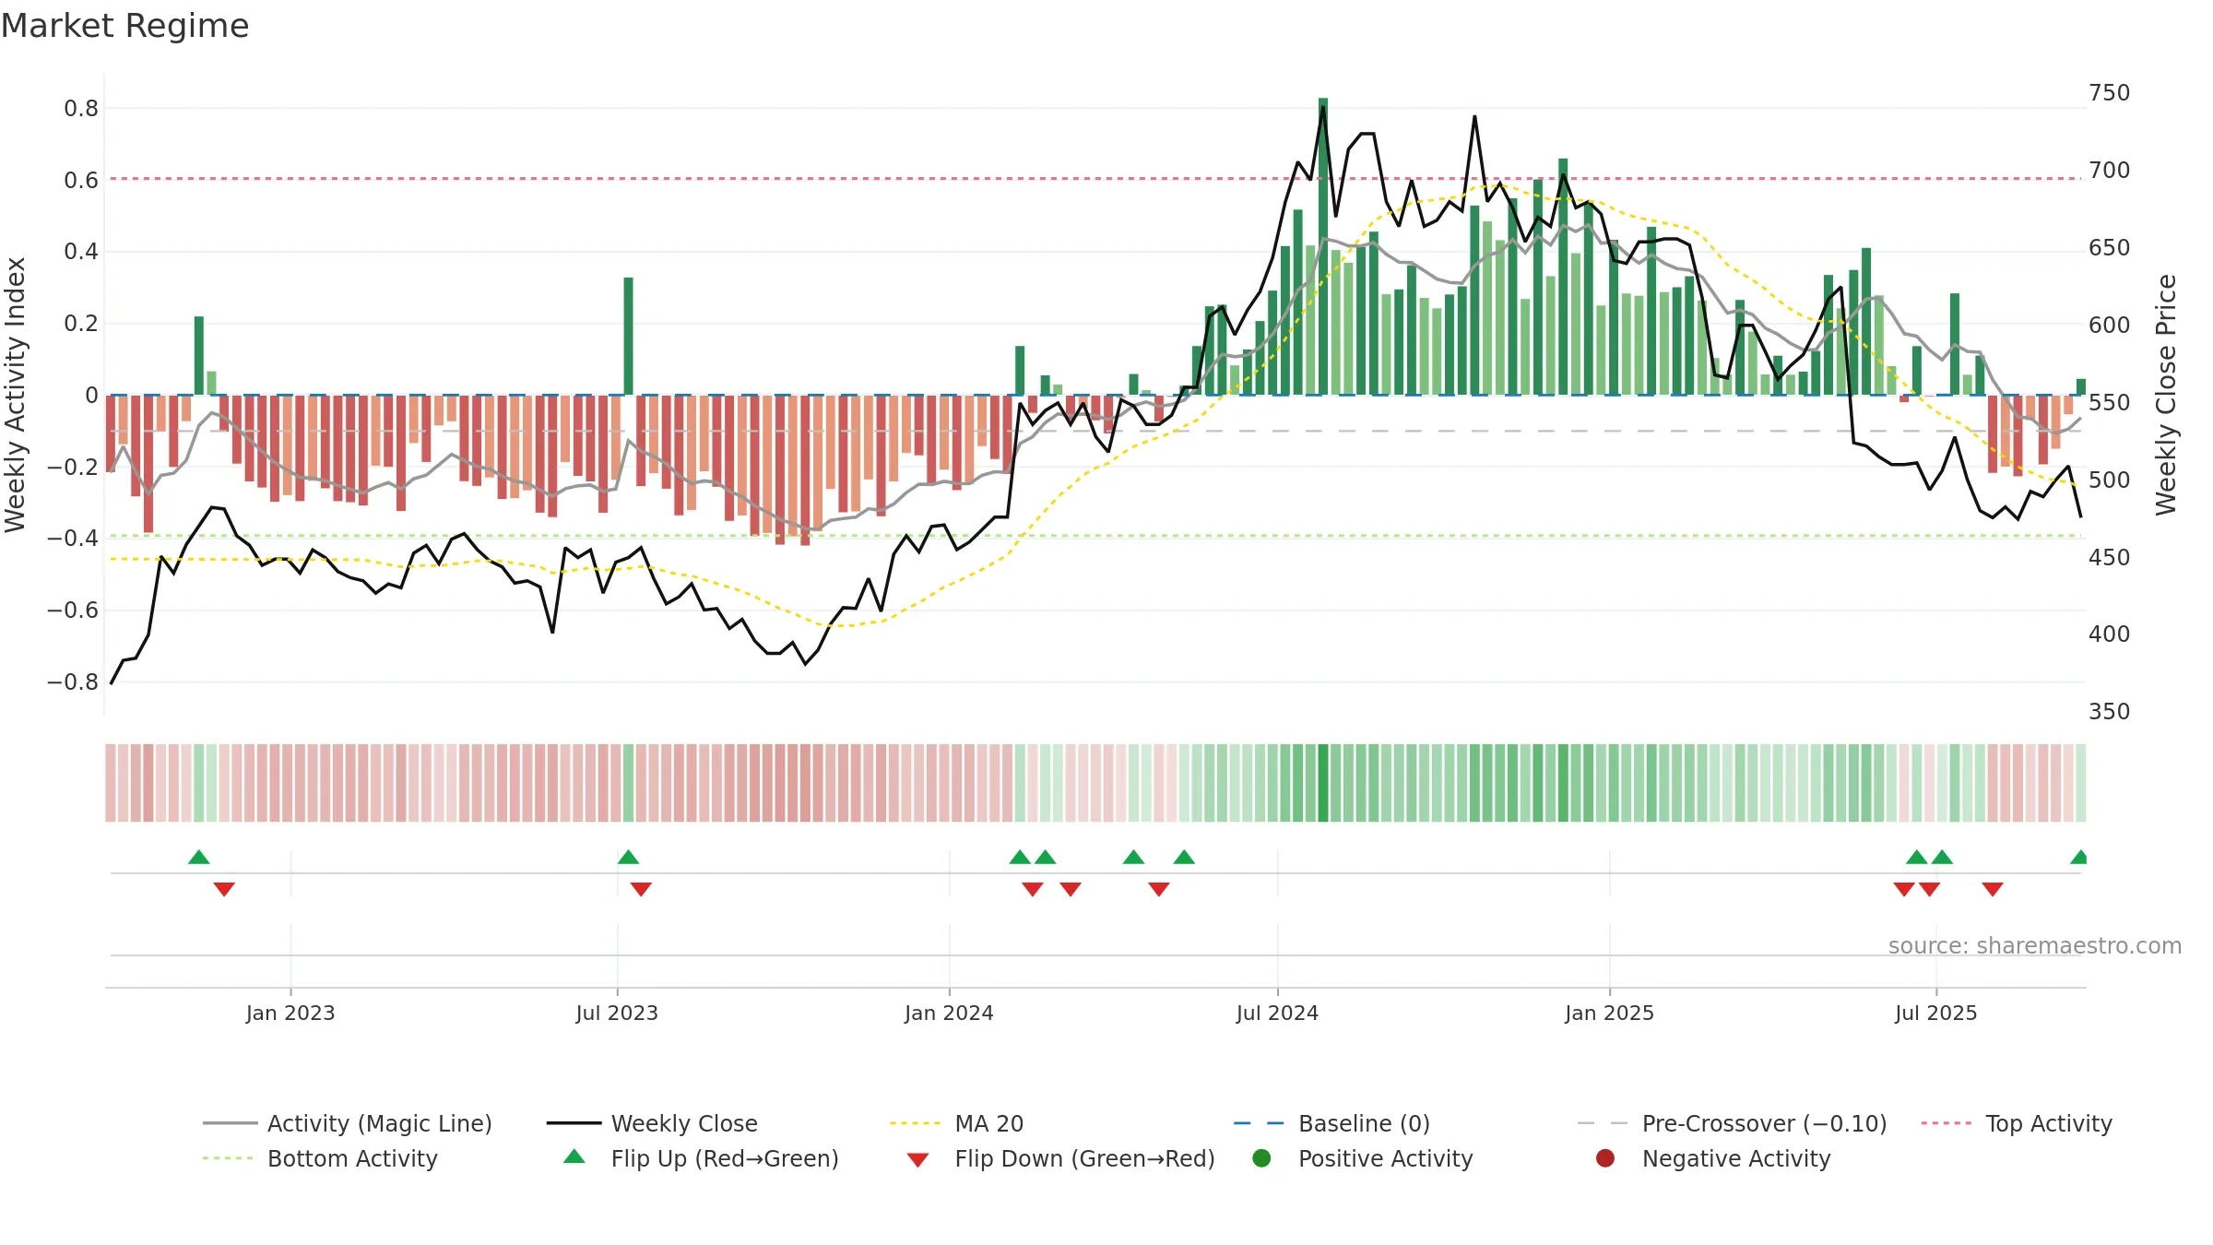Click the 0.6 activity axis label
Screen dimensions: 2213x1245
pyautogui.click(x=81, y=181)
